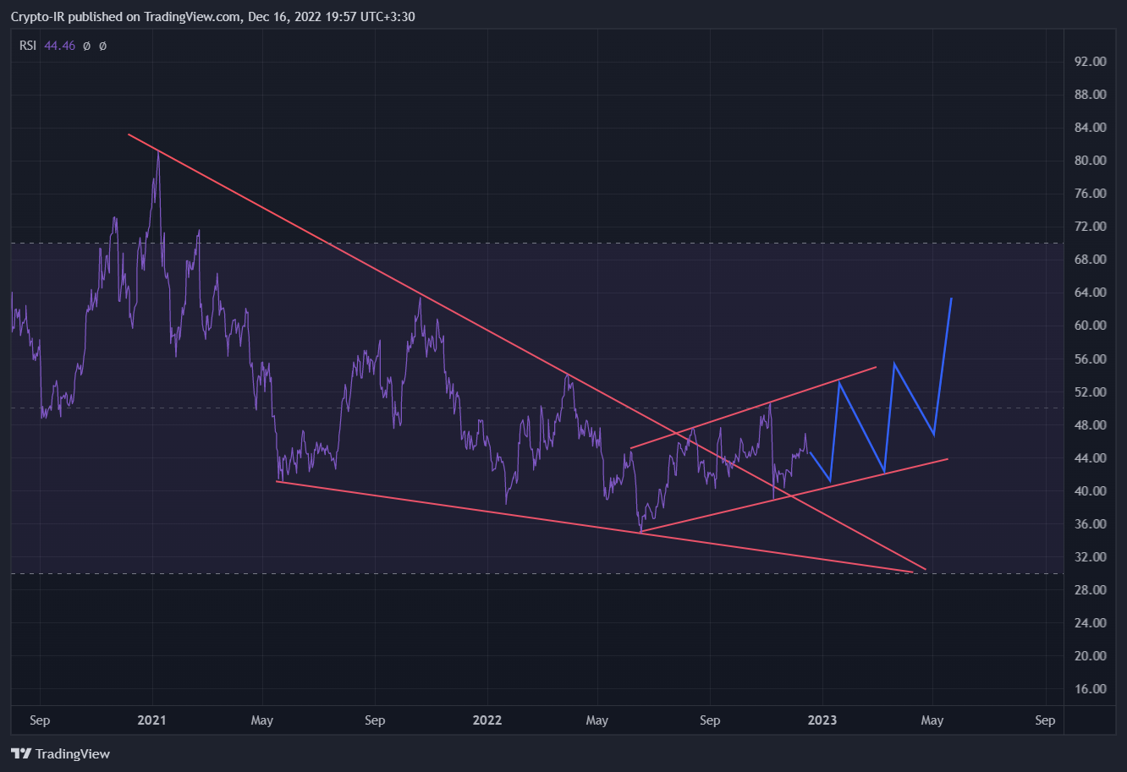This screenshot has height=772, width=1127.
Task: Click the 20.00 price axis label
Action: tap(1089, 656)
